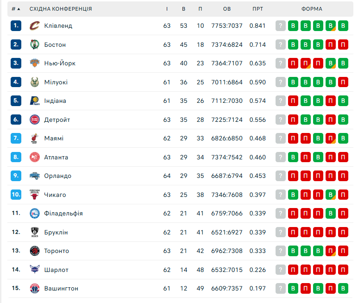
Task: Click the Boston Celtics team logo
Action: (35, 44)
